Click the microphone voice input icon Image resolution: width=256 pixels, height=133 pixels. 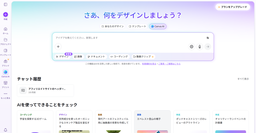click(199, 47)
